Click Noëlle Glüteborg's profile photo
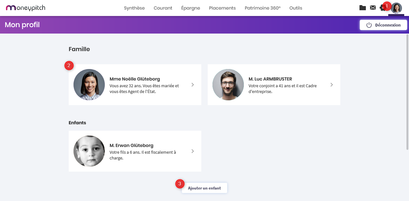 (x=89, y=85)
